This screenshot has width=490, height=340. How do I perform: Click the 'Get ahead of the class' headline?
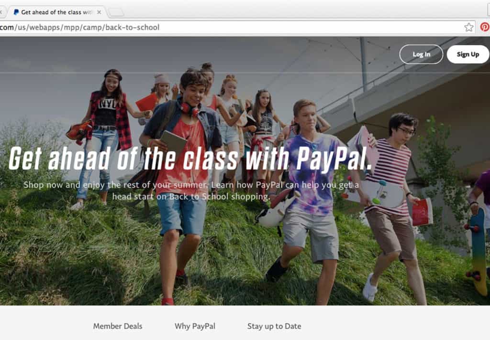(190, 159)
